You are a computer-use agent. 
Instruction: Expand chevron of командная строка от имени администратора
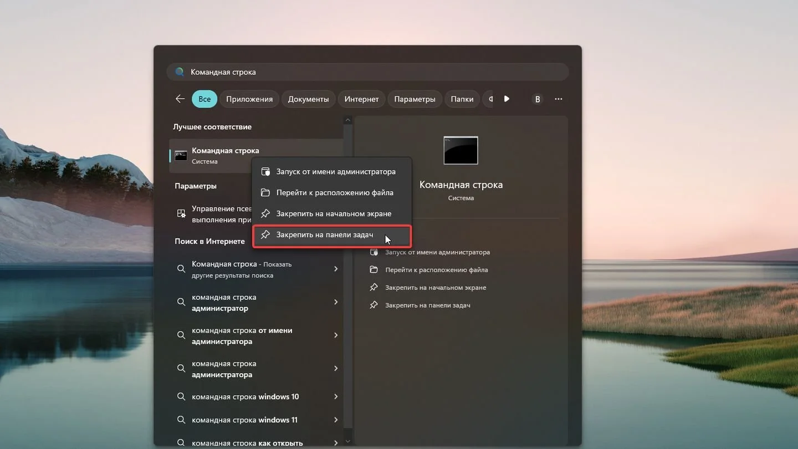coord(336,335)
